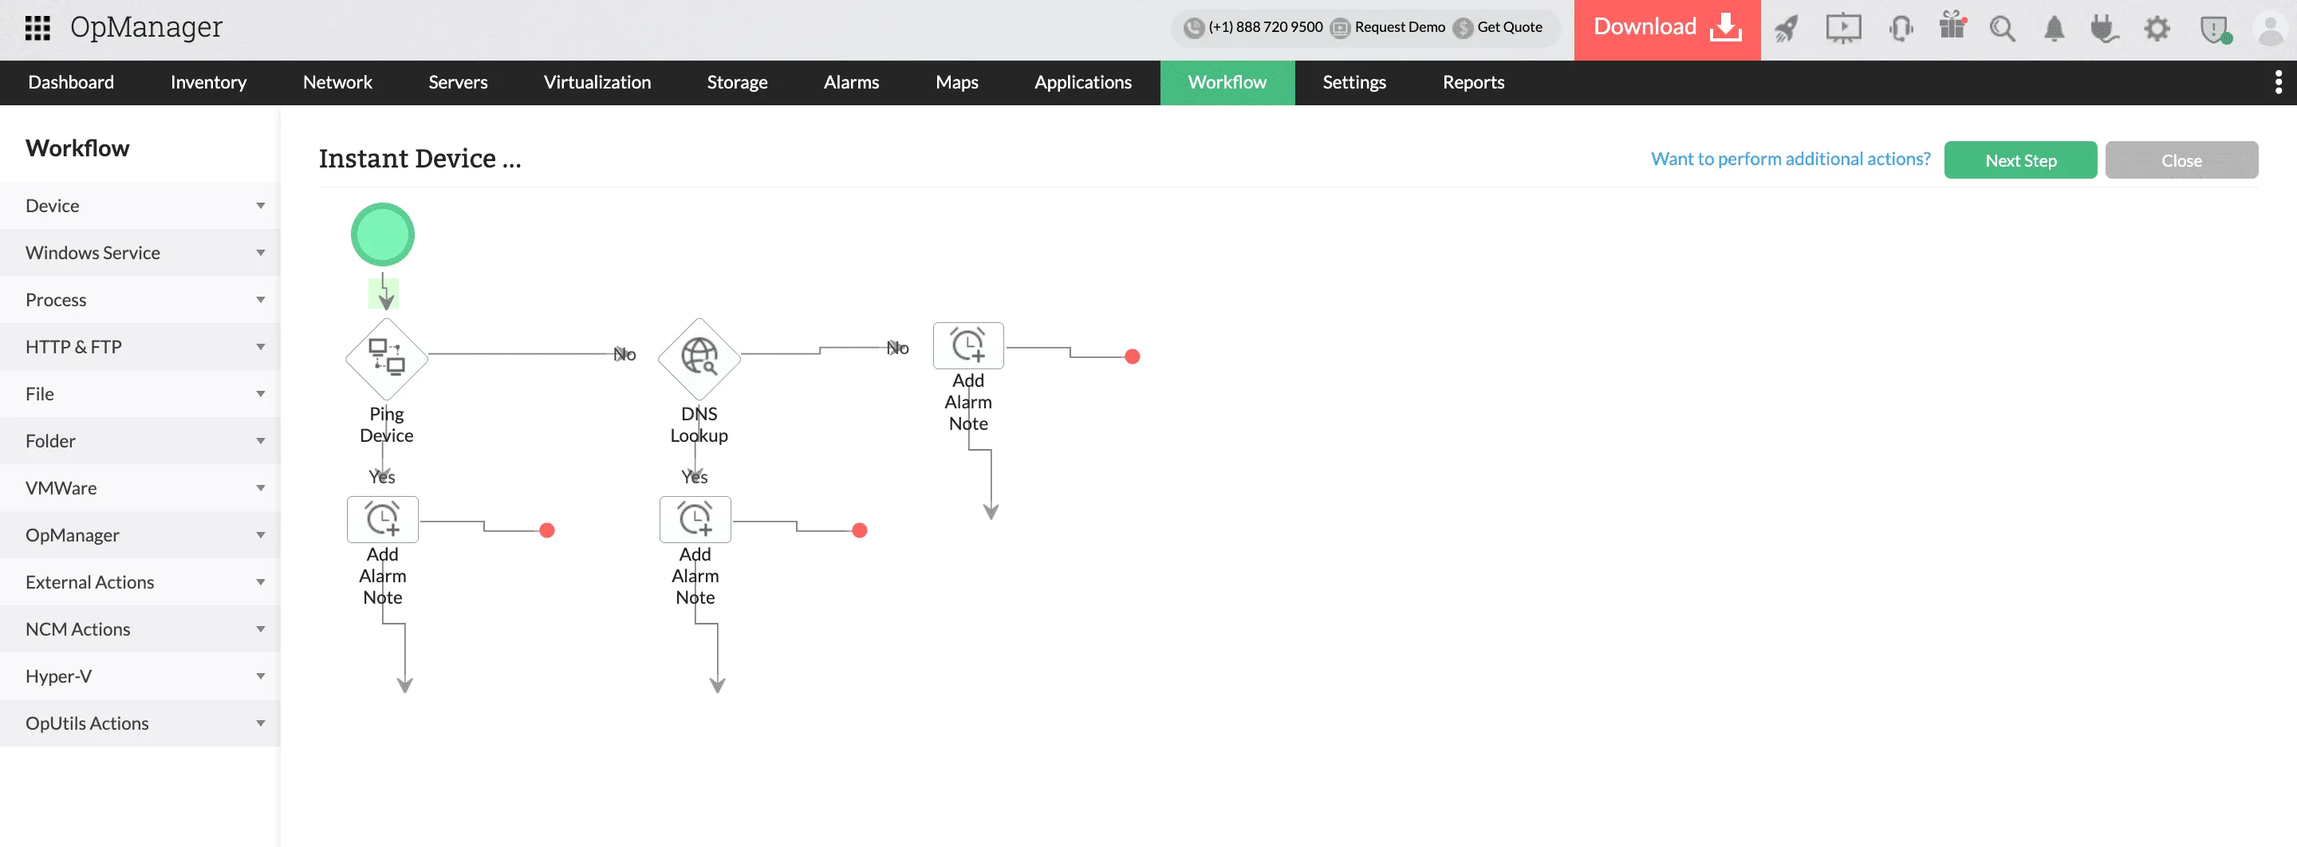2297x847 pixels.
Task: Click the shield status icon
Action: click(2215, 30)
